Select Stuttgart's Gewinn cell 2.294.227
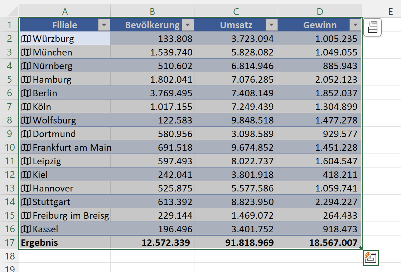Screen dimensions: 401x272 [x=320, y=202]
